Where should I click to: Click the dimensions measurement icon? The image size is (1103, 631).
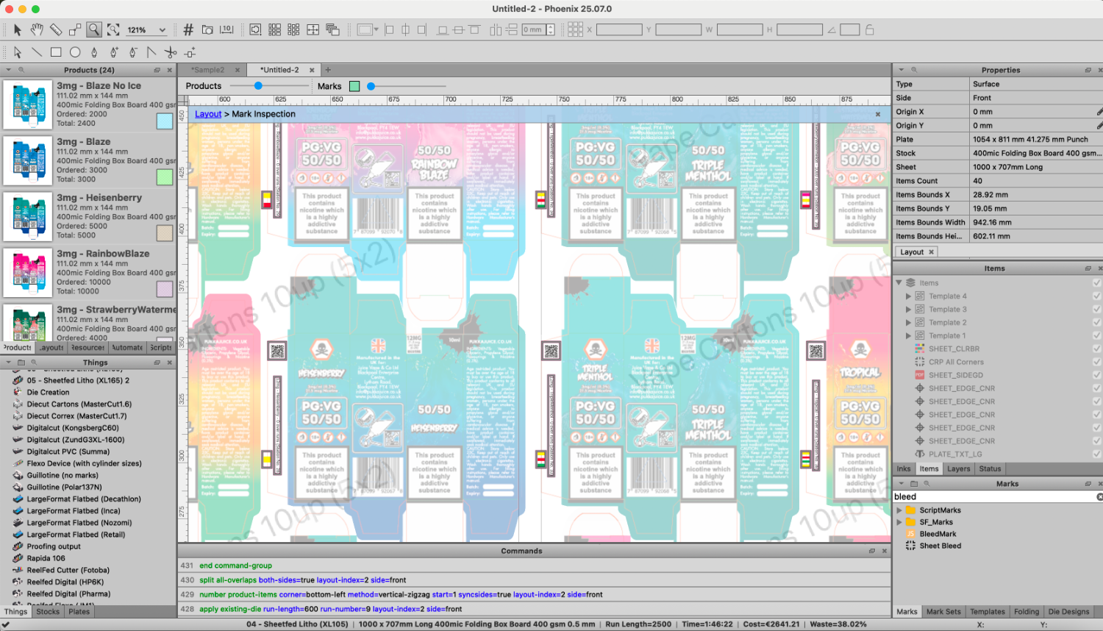[x=226, y=30]
